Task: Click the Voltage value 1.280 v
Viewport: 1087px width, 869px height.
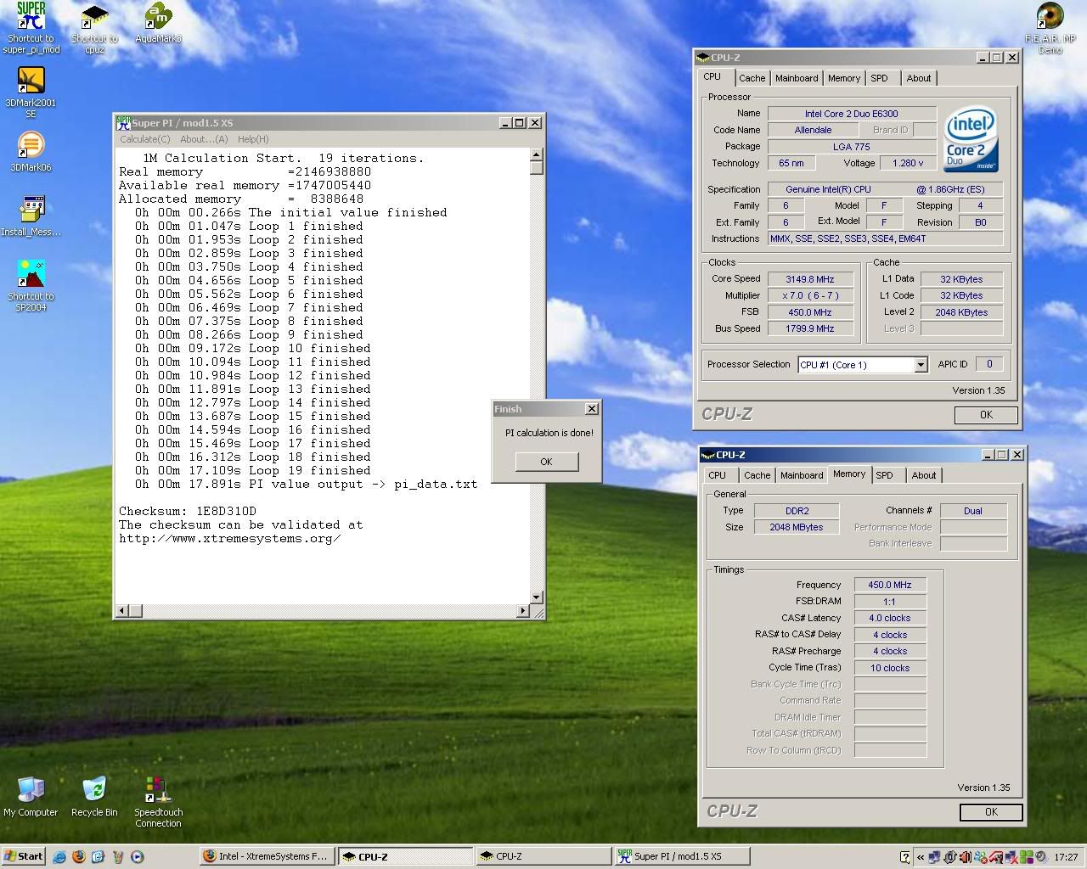Action: [908, 163]
